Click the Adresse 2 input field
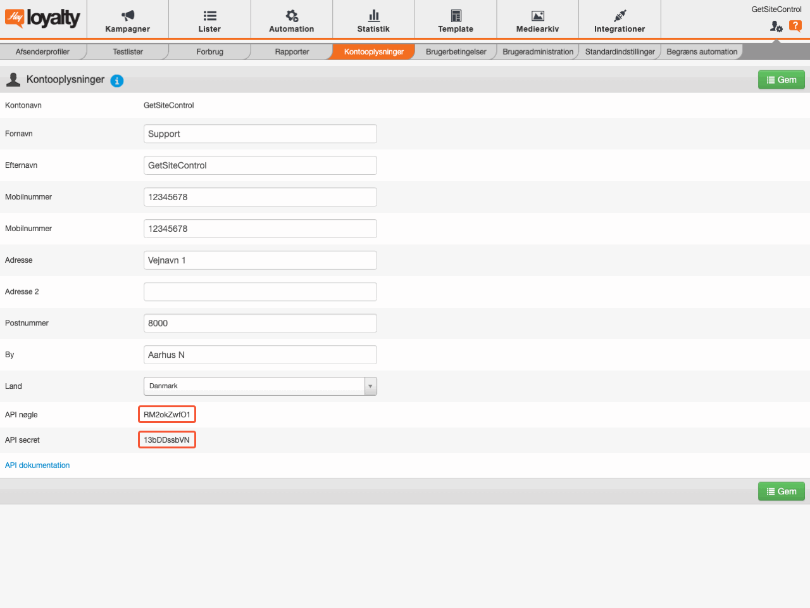810x608 pixels. (x=260, y=291)
